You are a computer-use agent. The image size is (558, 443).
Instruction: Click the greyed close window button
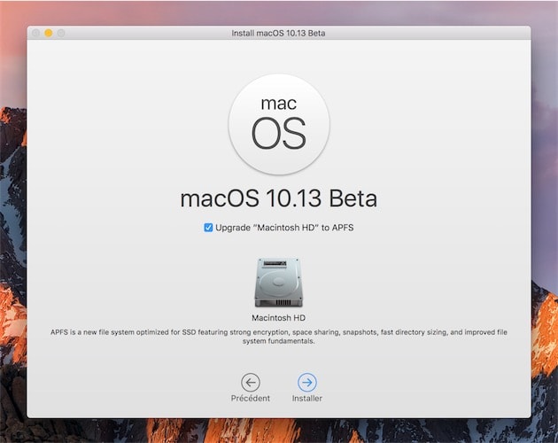tap(36, 33)
